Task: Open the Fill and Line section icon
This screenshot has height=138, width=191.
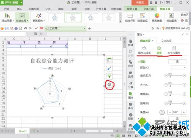Action: click(144, 49)
